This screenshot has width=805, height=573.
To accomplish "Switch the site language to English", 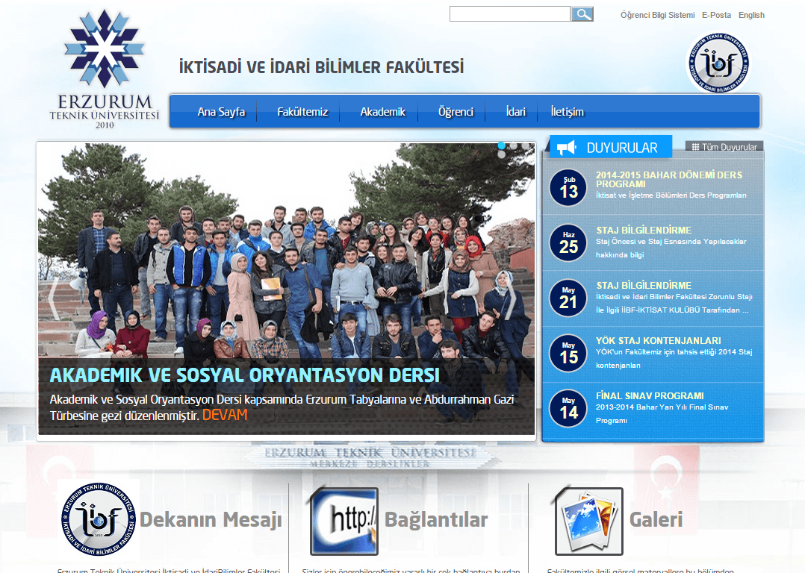I will pyautogui.click(x=751, y=16).
